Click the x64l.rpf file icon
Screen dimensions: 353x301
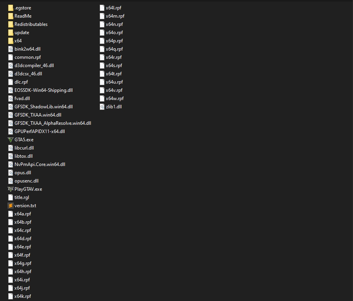102,8
